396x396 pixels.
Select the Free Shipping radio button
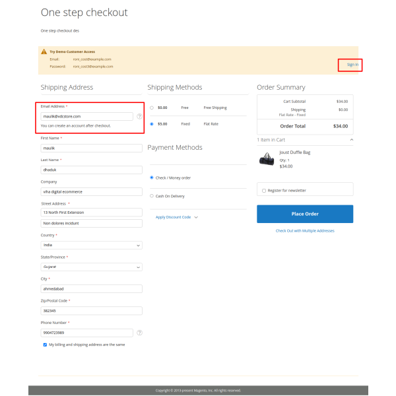coord(152,107)
